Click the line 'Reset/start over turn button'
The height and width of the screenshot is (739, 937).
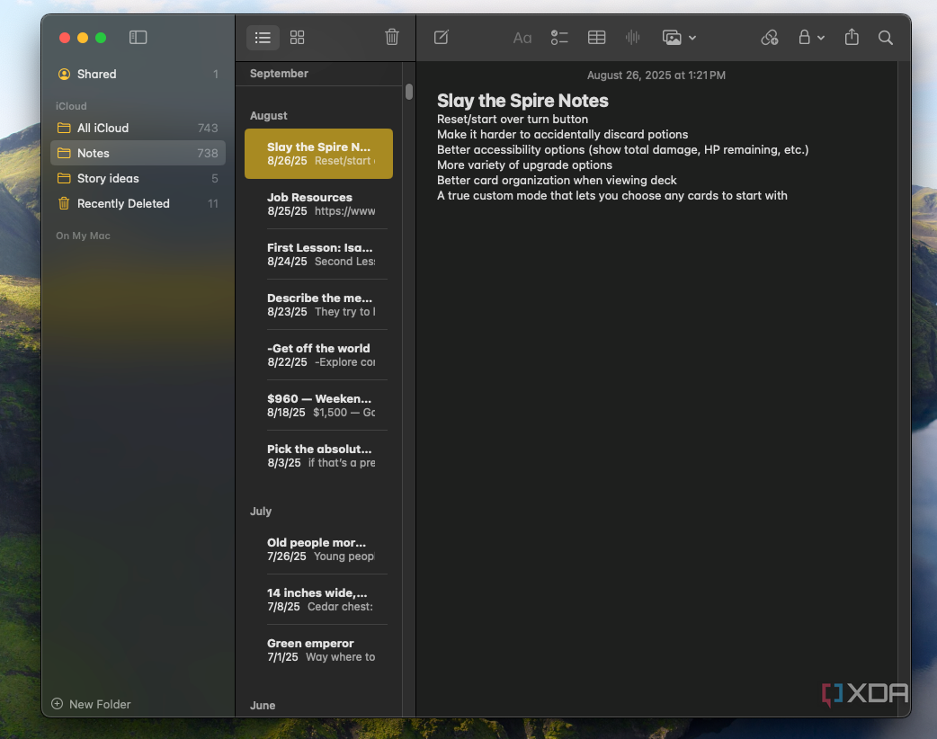point(513,119)
